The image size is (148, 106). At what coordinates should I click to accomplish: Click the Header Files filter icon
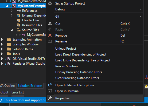pyautogui.click(x=18, y=20)
